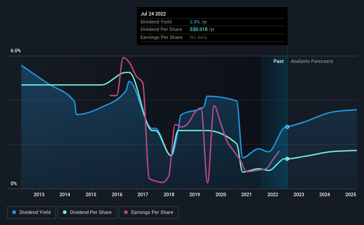Screen dimensions: 364x225
Task: Click the 6.0% y-axis label
Action: pos(16,51)
